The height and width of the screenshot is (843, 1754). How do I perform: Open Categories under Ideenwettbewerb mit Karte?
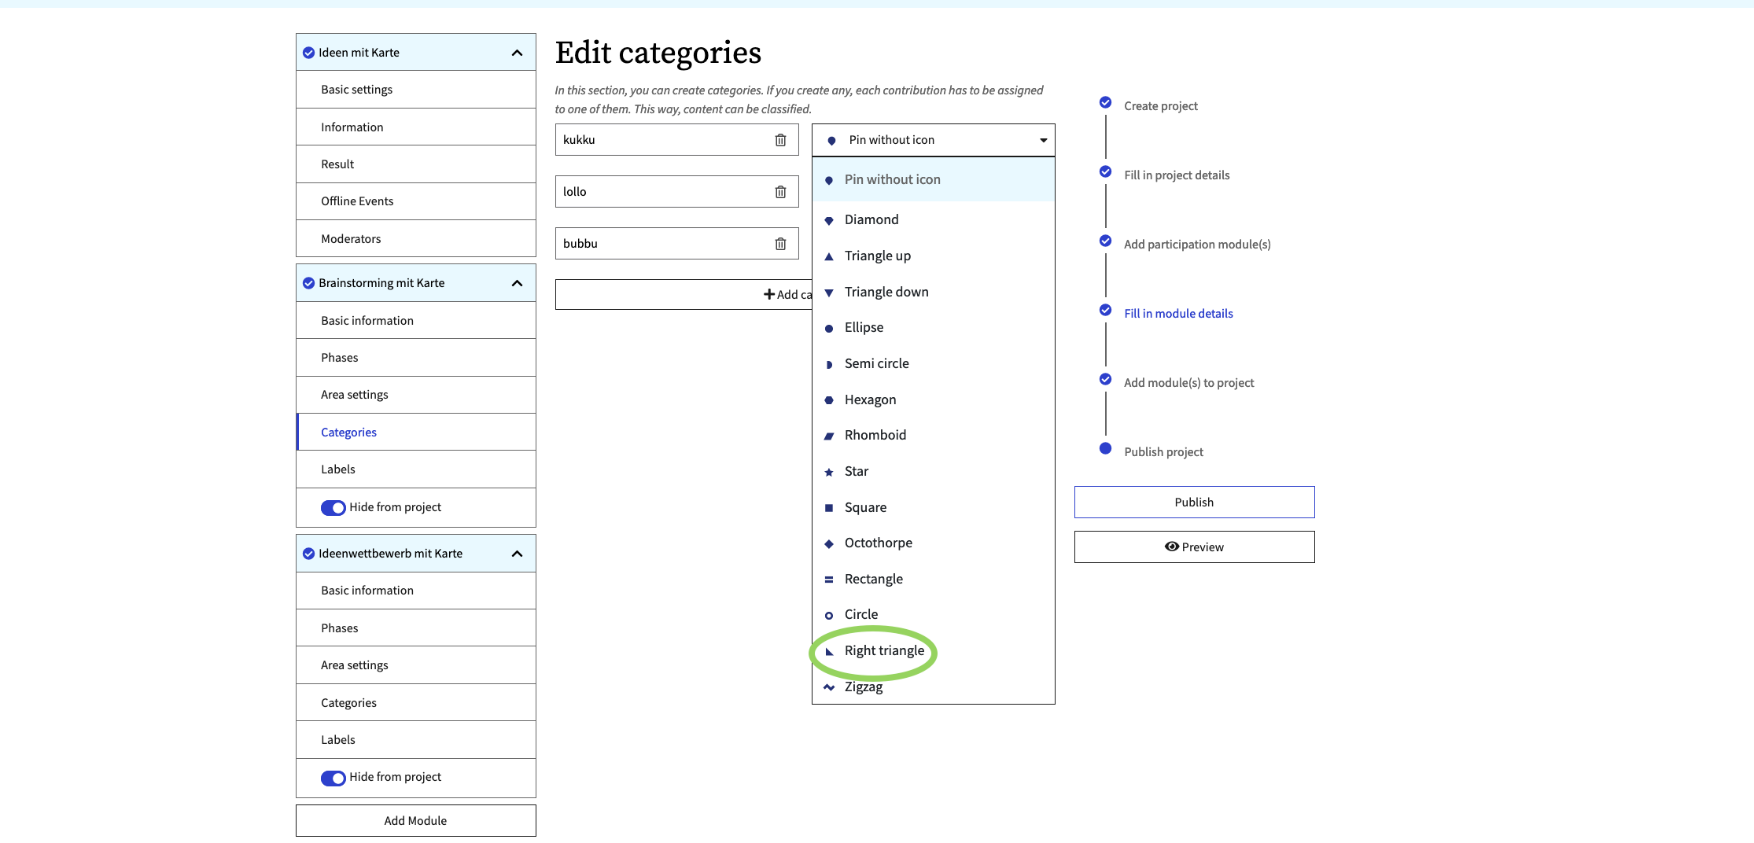(416, 702)
